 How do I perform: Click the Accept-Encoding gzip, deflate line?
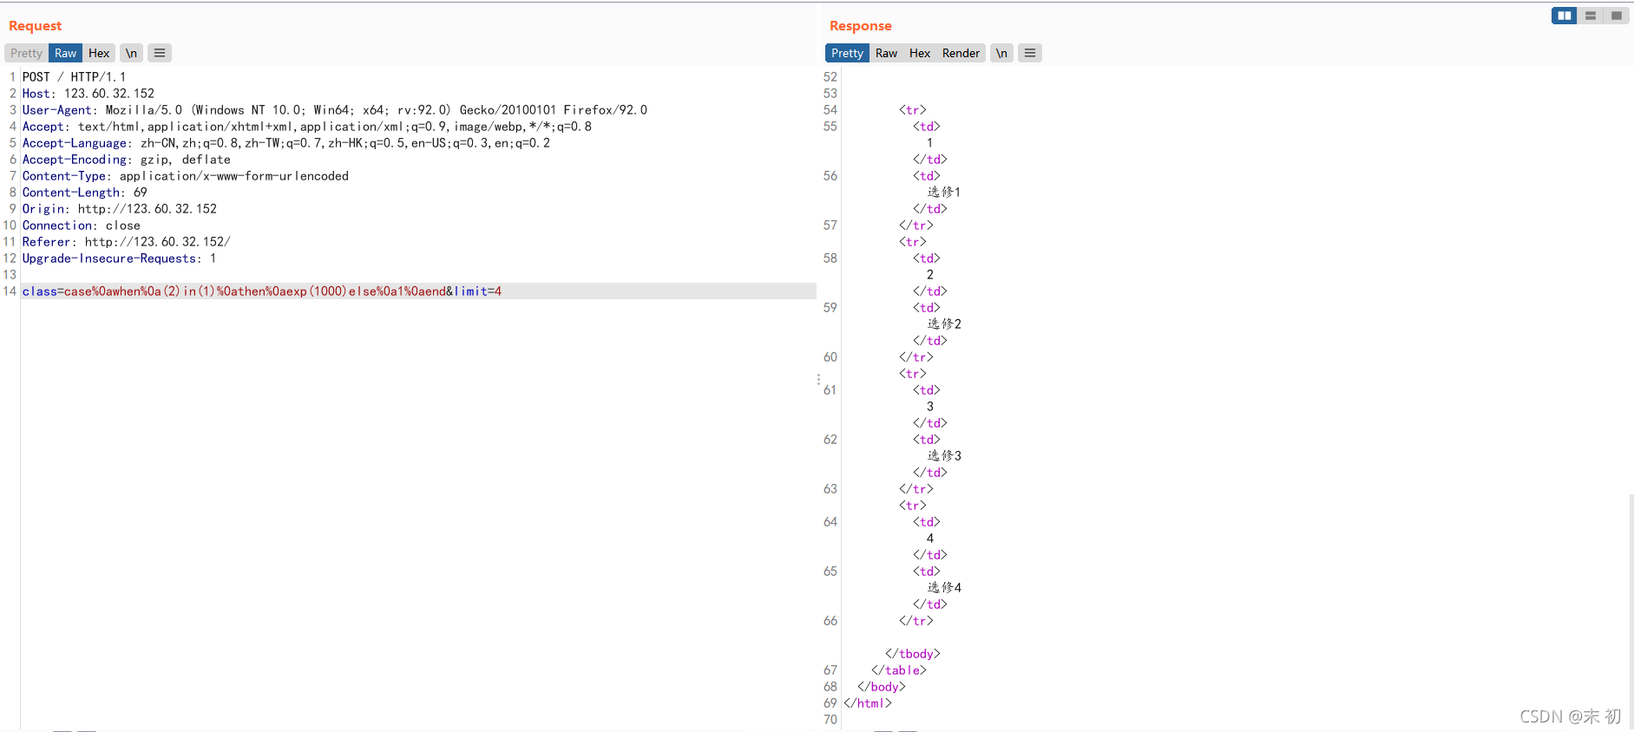point(127,160)
